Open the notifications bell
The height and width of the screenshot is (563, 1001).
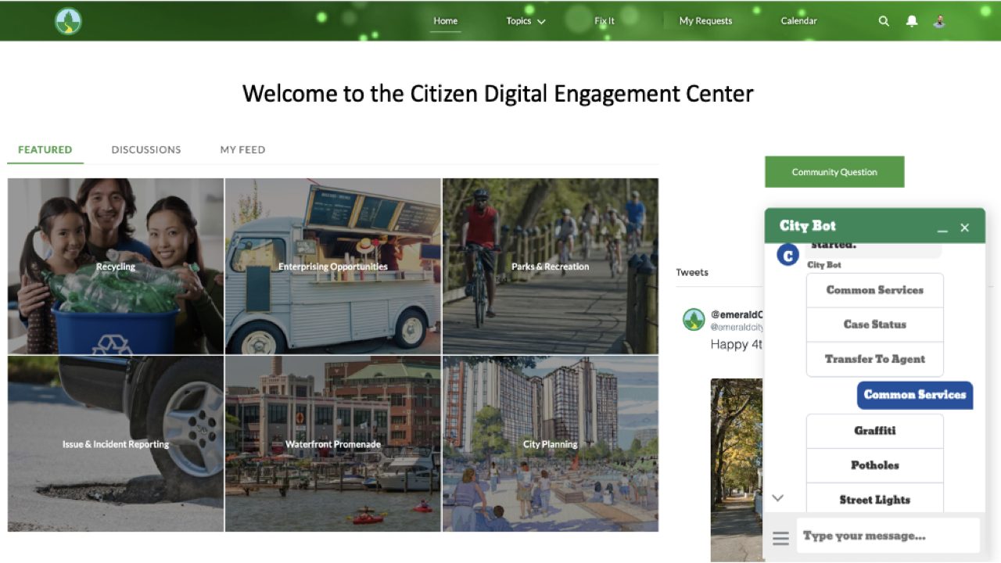(911, 21)
